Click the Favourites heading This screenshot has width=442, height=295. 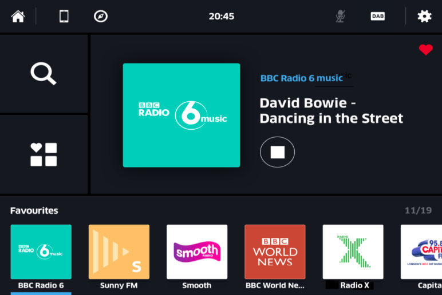34,210
